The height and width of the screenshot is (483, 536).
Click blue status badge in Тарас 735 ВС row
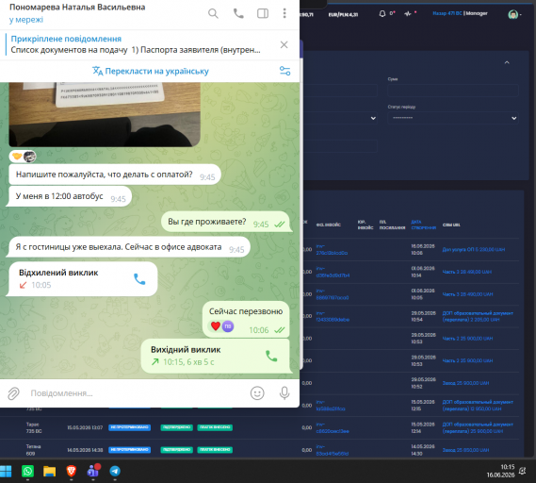pyautogui.click(x=130, y=427)
